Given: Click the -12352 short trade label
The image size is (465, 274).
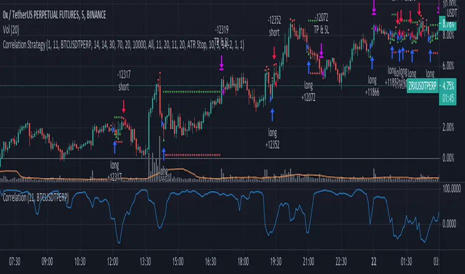Looking at the screenshot, I should click(274, 26).
